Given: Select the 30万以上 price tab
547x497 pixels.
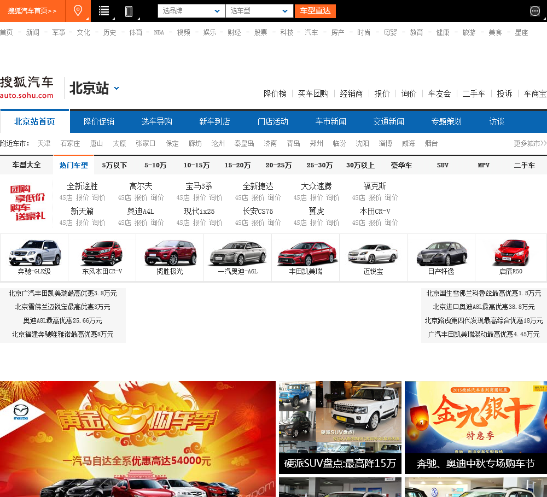Looking at the screenshot, I should click(360, 165).
